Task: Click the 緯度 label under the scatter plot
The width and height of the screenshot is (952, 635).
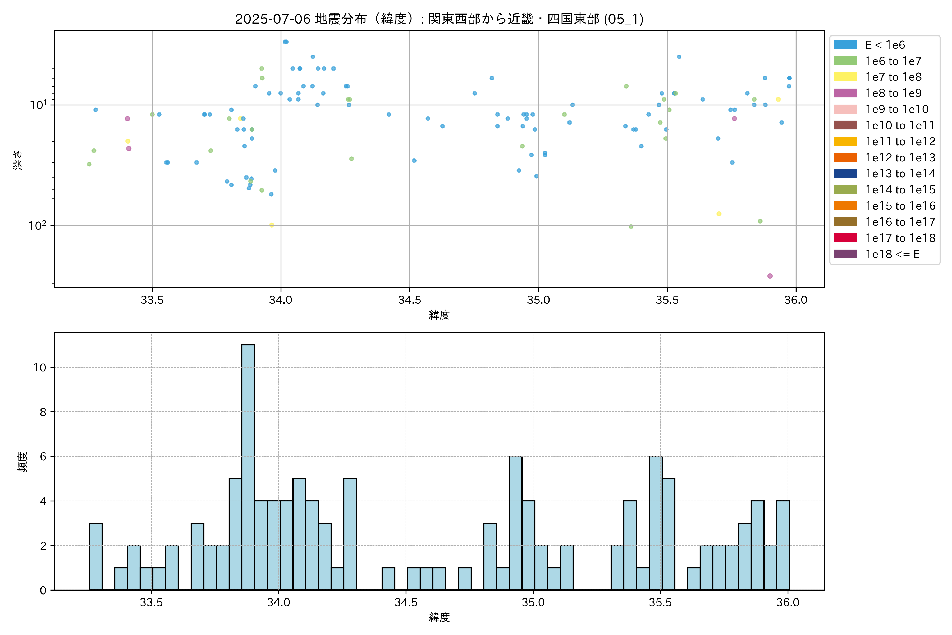Action: 439,315
